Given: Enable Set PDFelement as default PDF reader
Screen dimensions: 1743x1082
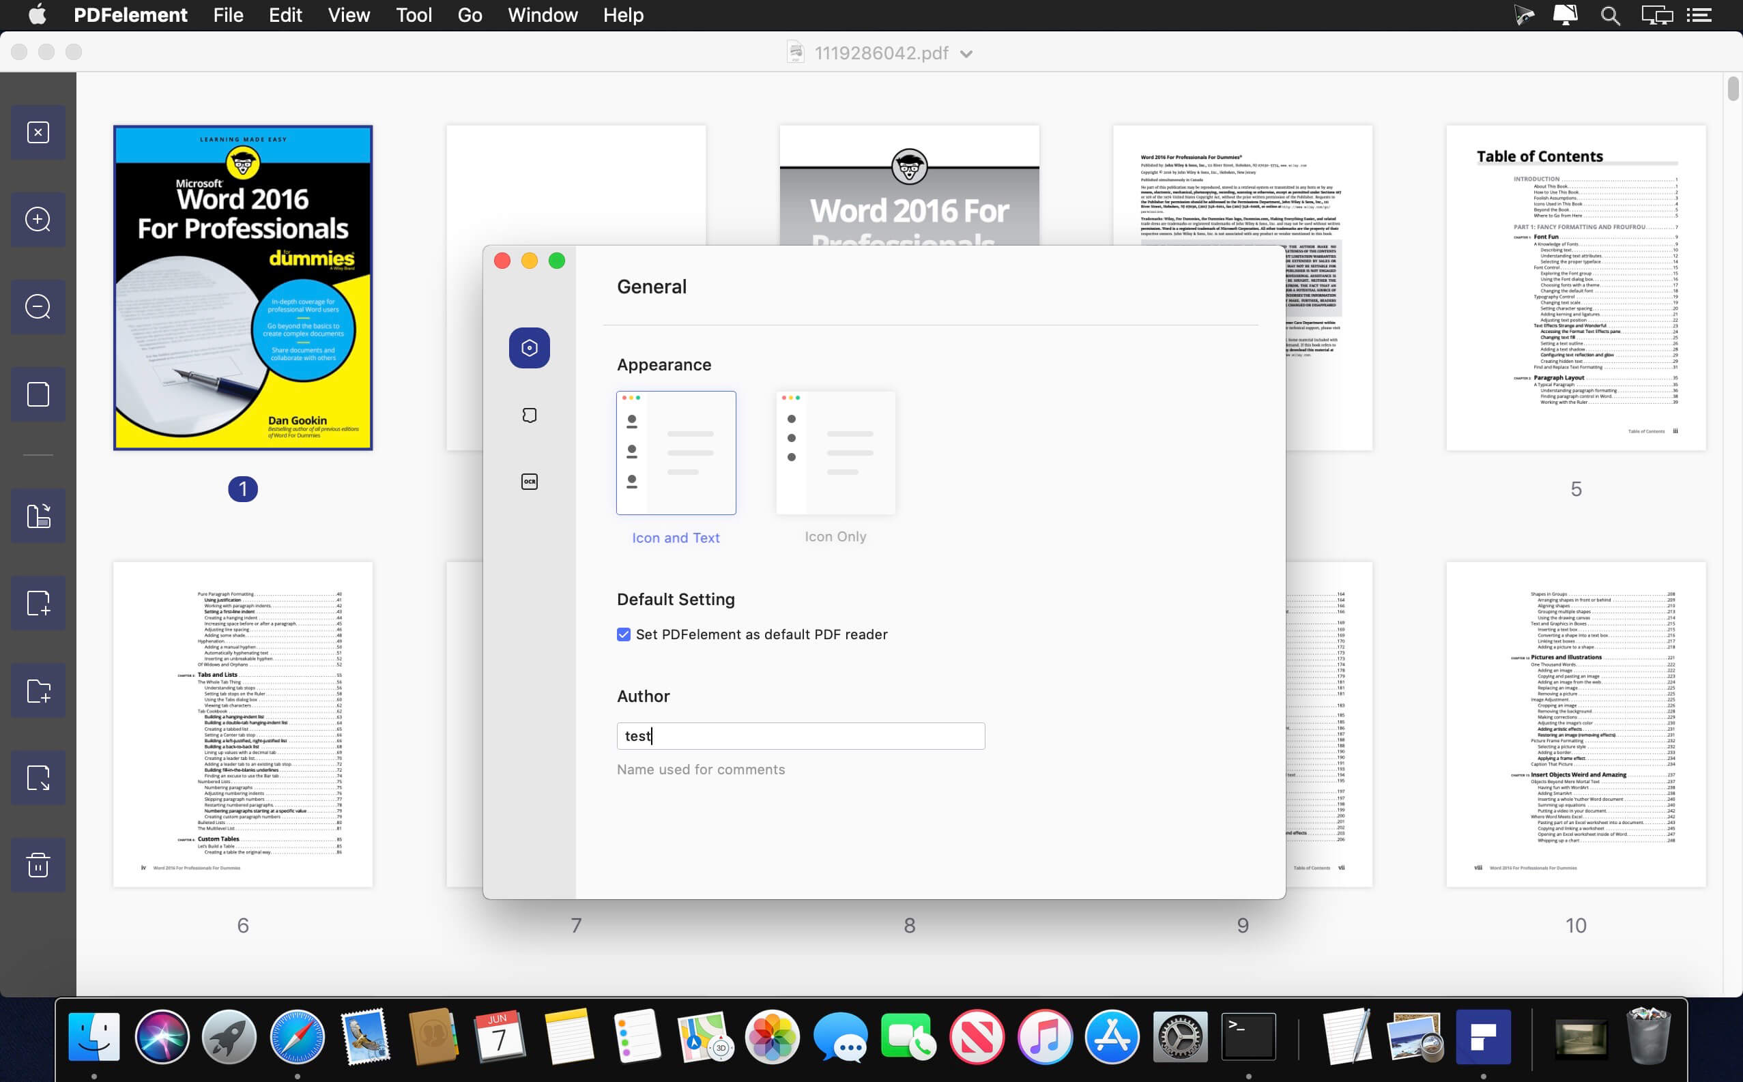Looking at the screenshot, I should 623,634.
